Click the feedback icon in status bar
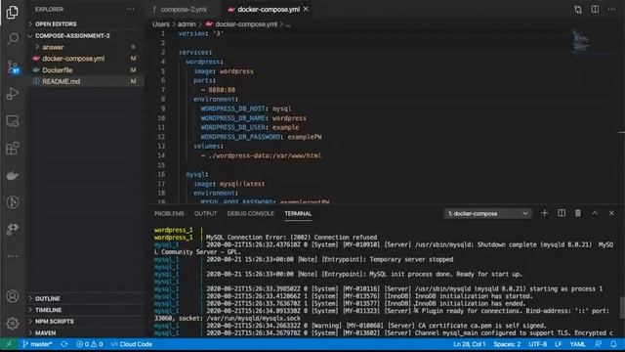This screenshot has height=352, width=625. (598, 344)
